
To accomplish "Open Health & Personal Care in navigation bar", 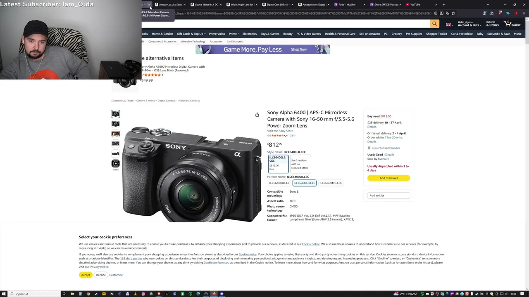I will (340, 34).
